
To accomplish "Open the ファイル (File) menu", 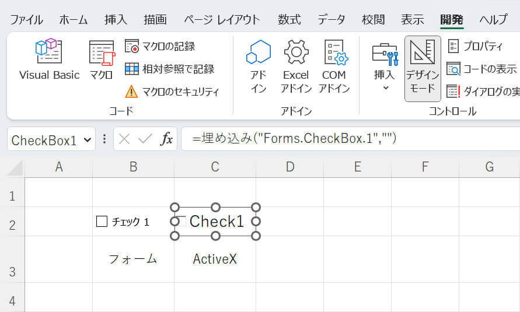I will point(26,19).
